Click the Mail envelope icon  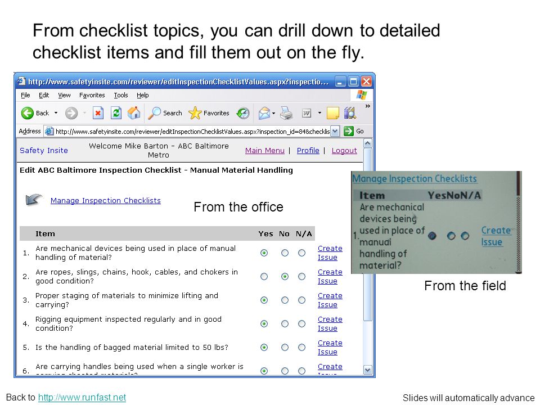pyautogui.click(x=264, y=113)
